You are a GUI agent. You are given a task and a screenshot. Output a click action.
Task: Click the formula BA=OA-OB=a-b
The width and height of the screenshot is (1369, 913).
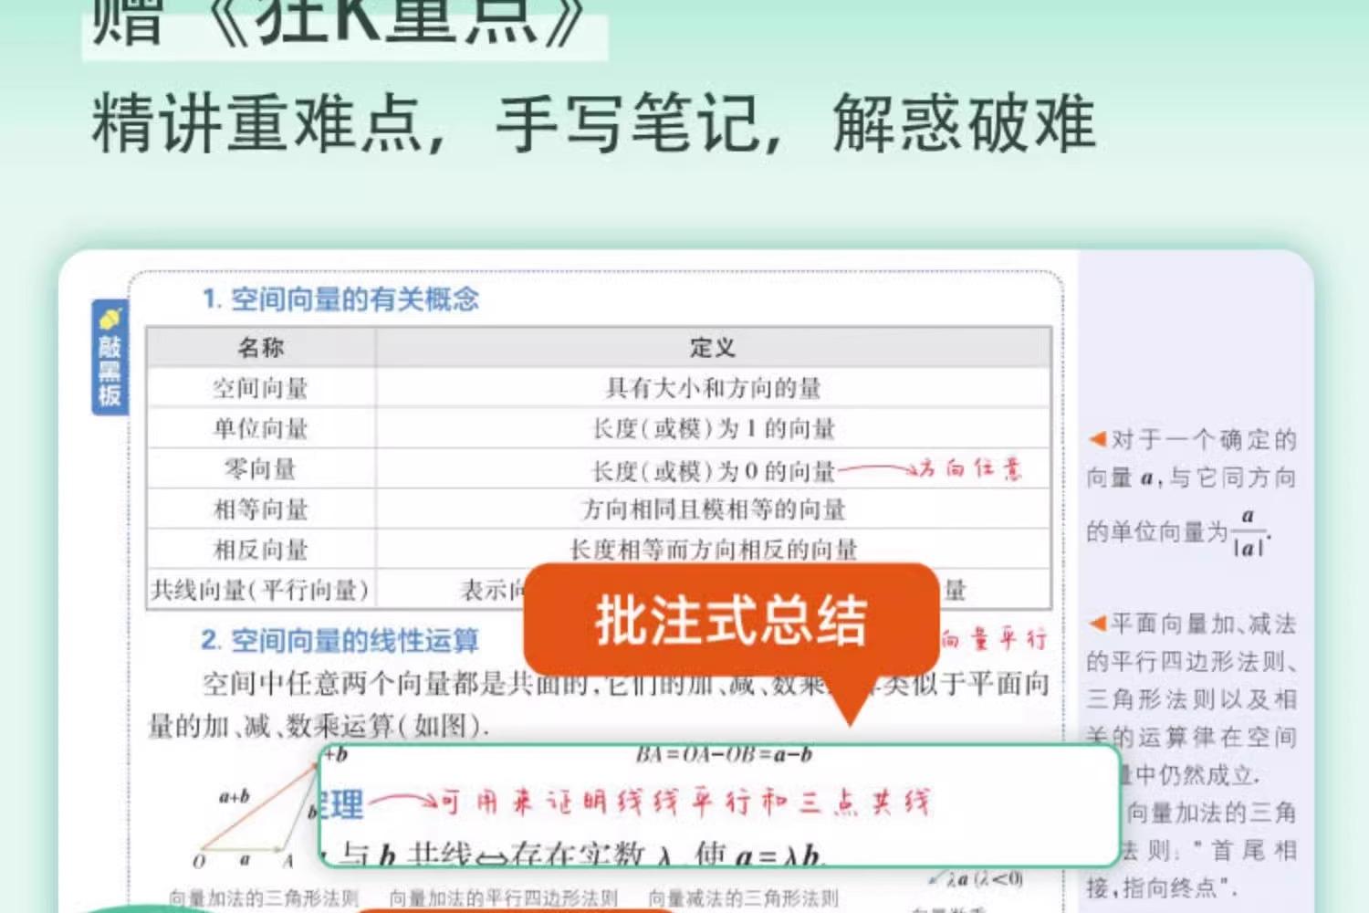(724, 755)
